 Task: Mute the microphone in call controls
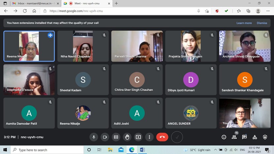tap(94, 137)
